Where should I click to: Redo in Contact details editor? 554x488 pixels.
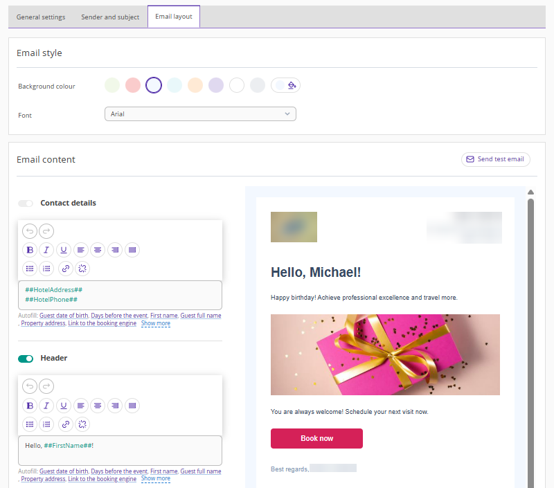pyautogui.click(x=46, y=231)
